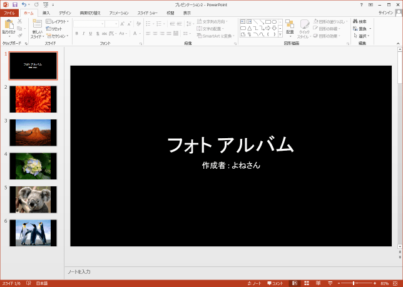The image size is (403, 287).
Task: Click the Save icon in quick access toolbar
Action: click(14, 4)
